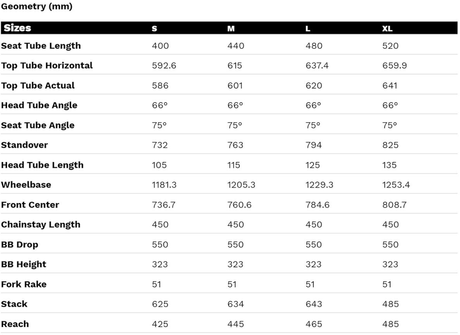
Task: Click the Reach value 465
Action: pos(314,324)
